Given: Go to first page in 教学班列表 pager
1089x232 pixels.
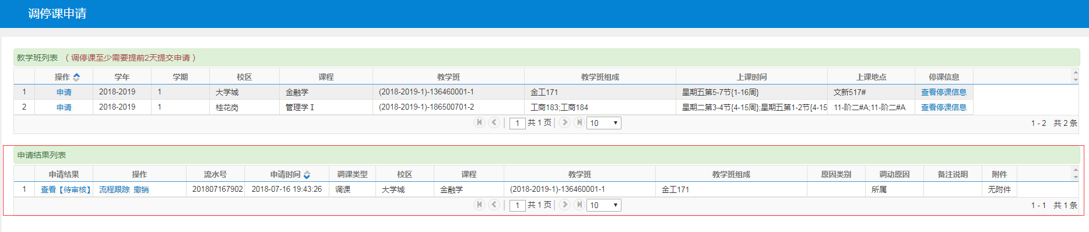Looking at the screenshot, I should coord(479,122).
